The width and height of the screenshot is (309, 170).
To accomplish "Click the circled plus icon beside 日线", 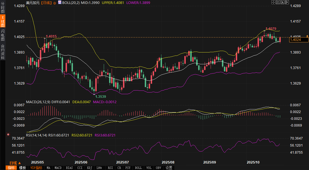I will [x=55, y=3].
